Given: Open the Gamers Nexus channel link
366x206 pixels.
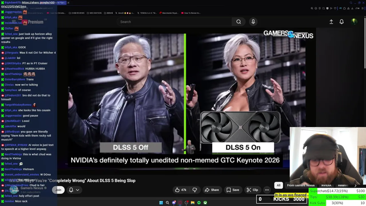Looking at the screenshot, I should pos(32,188).
